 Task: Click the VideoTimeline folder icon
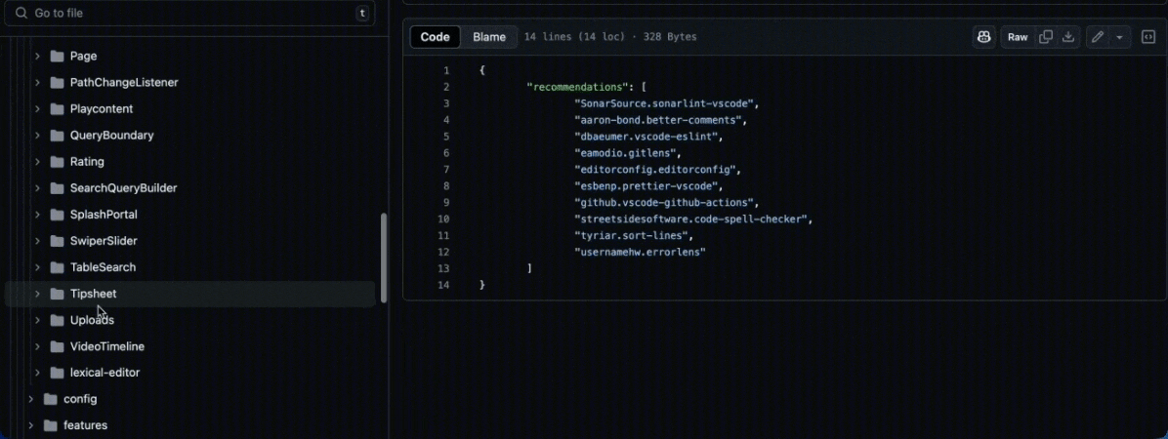point(57,346)
